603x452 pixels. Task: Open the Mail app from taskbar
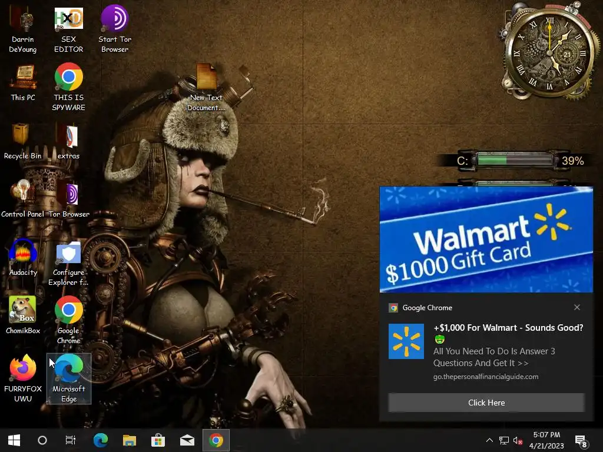187,440
